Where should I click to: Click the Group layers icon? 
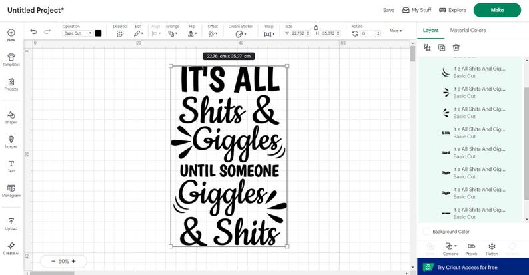427,47
